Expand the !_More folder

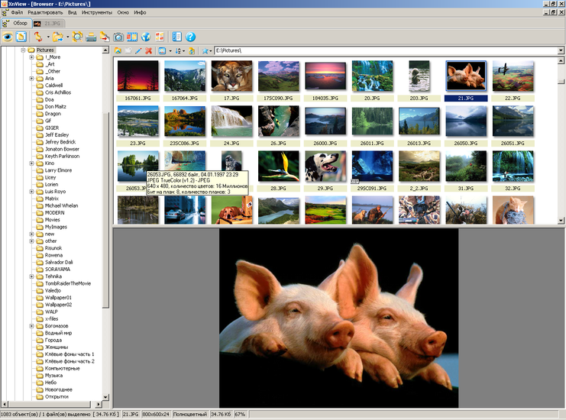tap(32, 57)
